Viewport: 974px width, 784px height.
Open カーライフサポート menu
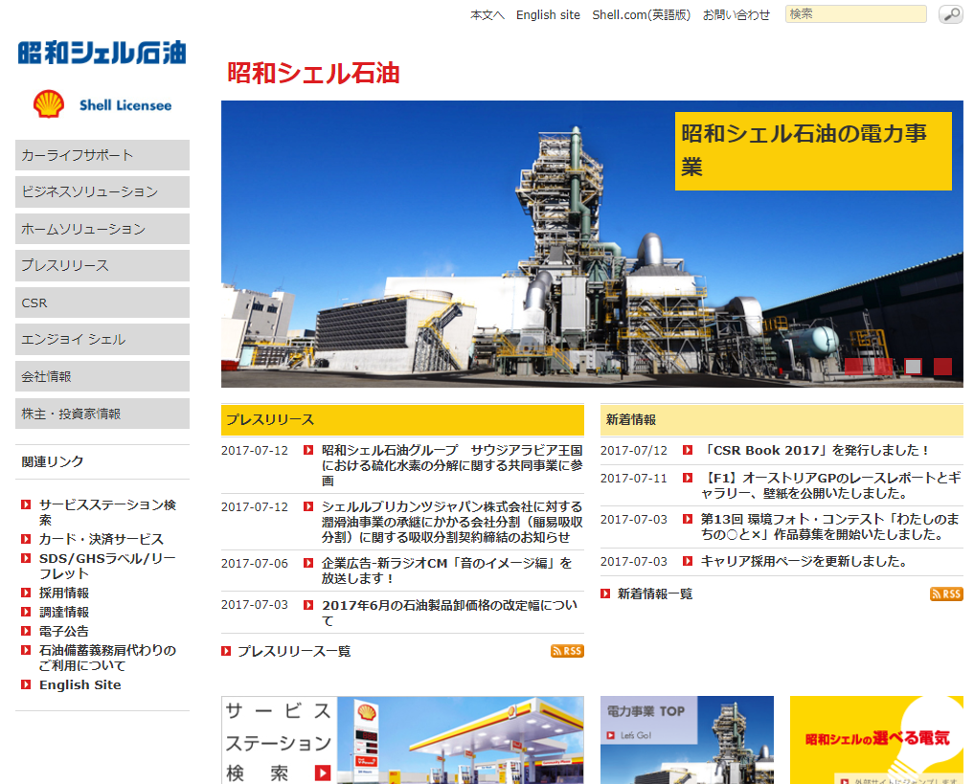click(x=102, y=155)
